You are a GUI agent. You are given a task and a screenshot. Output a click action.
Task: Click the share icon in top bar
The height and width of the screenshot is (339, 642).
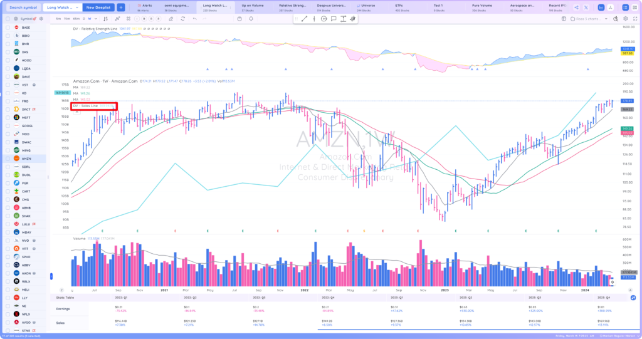tap(577, 8)
